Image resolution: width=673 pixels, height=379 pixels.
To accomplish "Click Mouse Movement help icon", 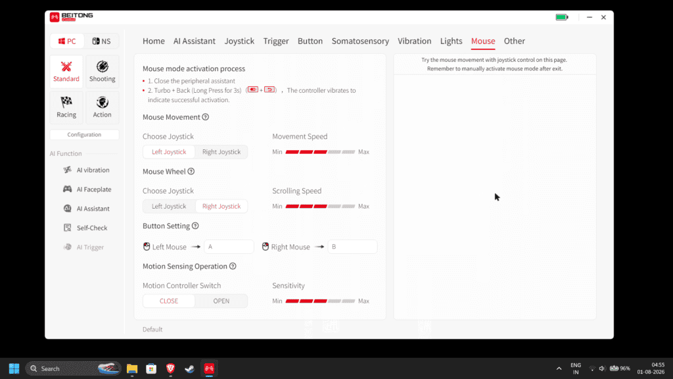I will 206,117.
